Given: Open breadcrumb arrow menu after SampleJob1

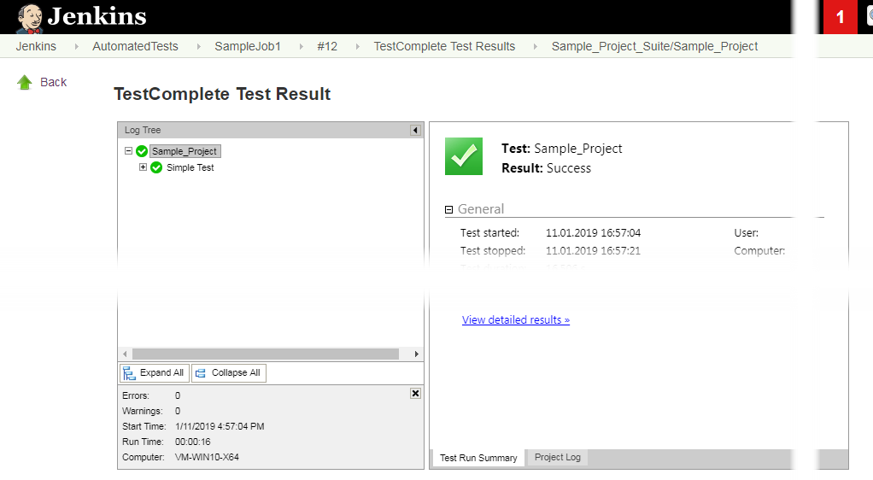Looking at the screenshot, I should coord(301,47).
